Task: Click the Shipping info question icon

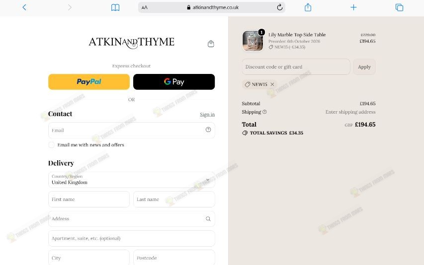Action: click(264, 112)
